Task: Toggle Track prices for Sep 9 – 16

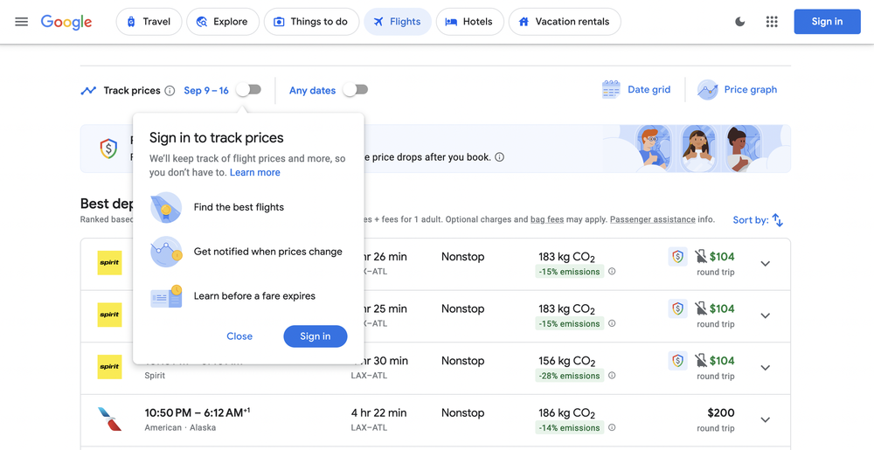Action: (x=248, y=90)
